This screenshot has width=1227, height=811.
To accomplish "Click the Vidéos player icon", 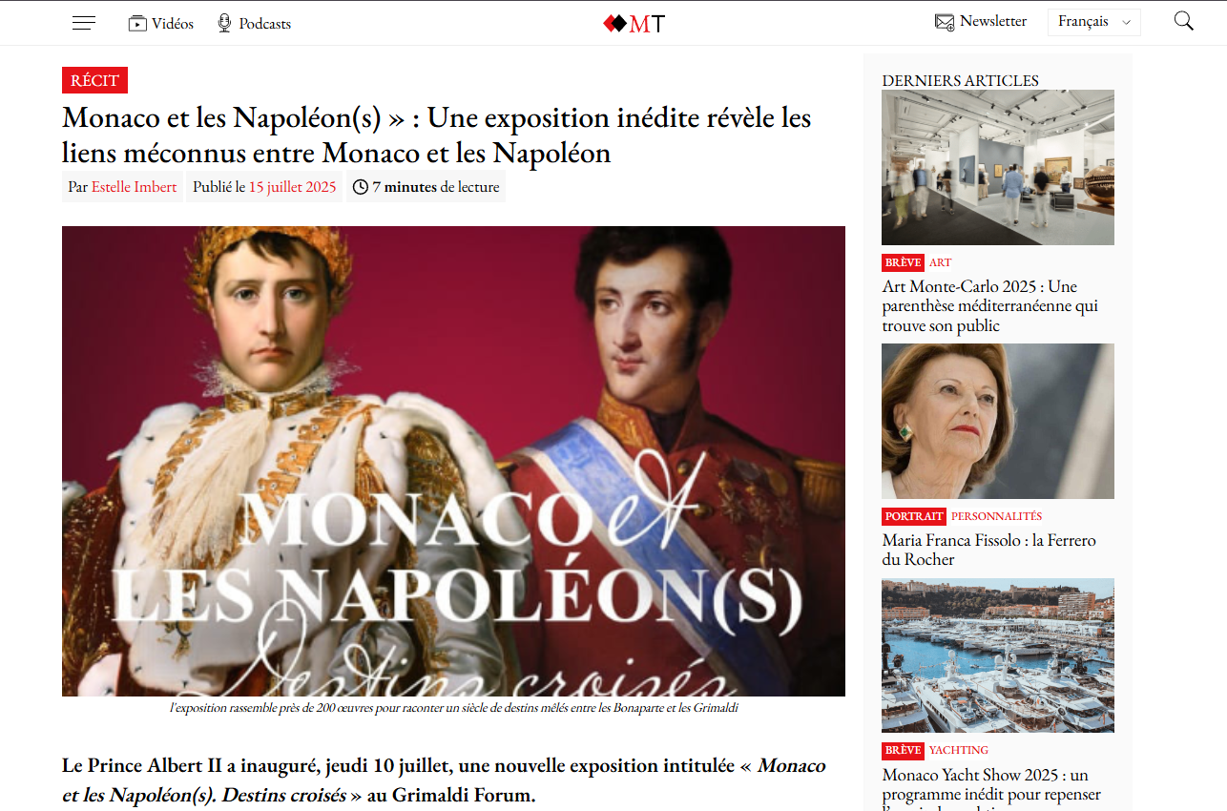I will click(137, 24).
